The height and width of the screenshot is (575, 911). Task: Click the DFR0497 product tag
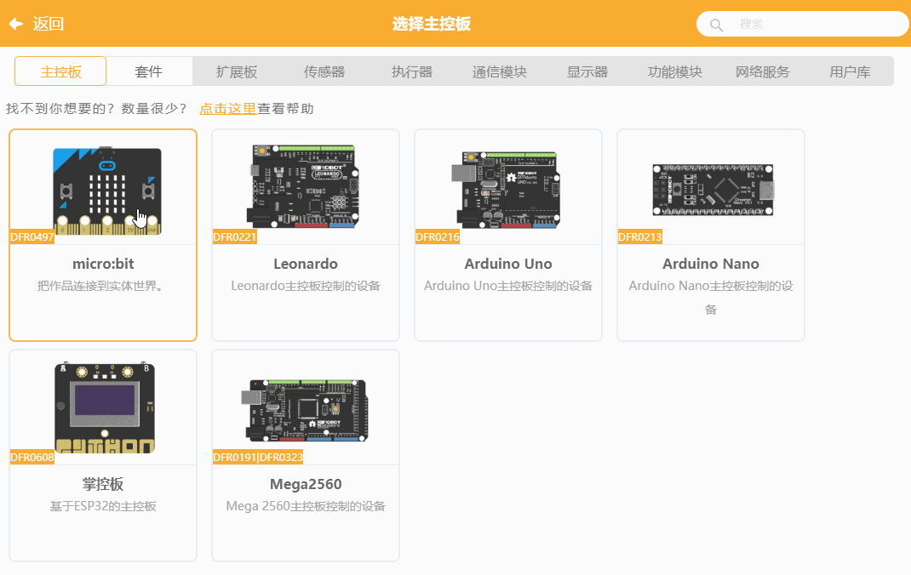[32, 236]
